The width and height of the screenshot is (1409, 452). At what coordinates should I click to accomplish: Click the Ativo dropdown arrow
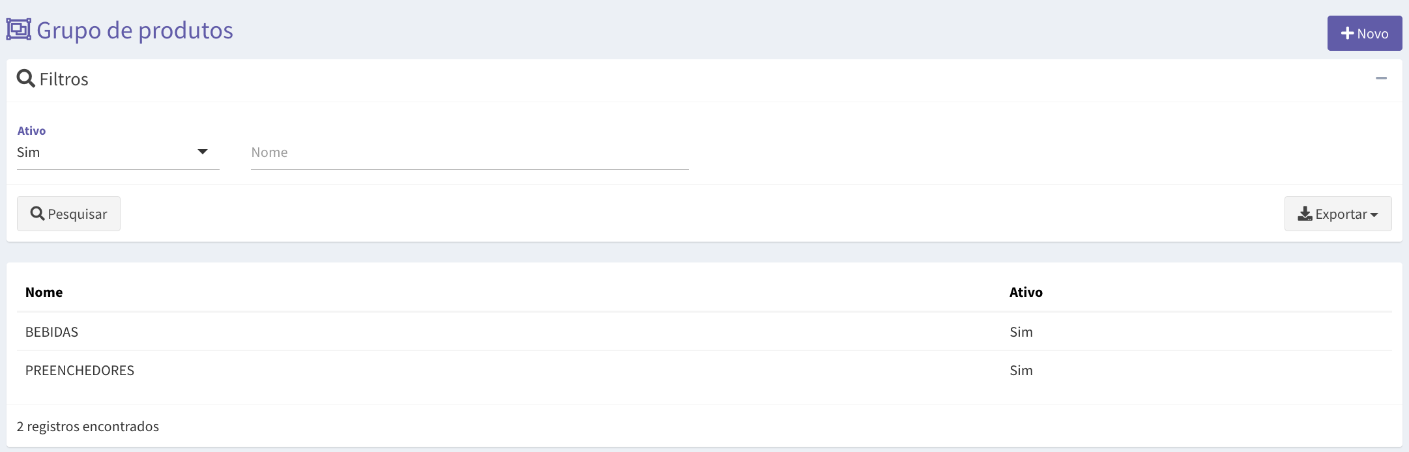tap(203, 152)
